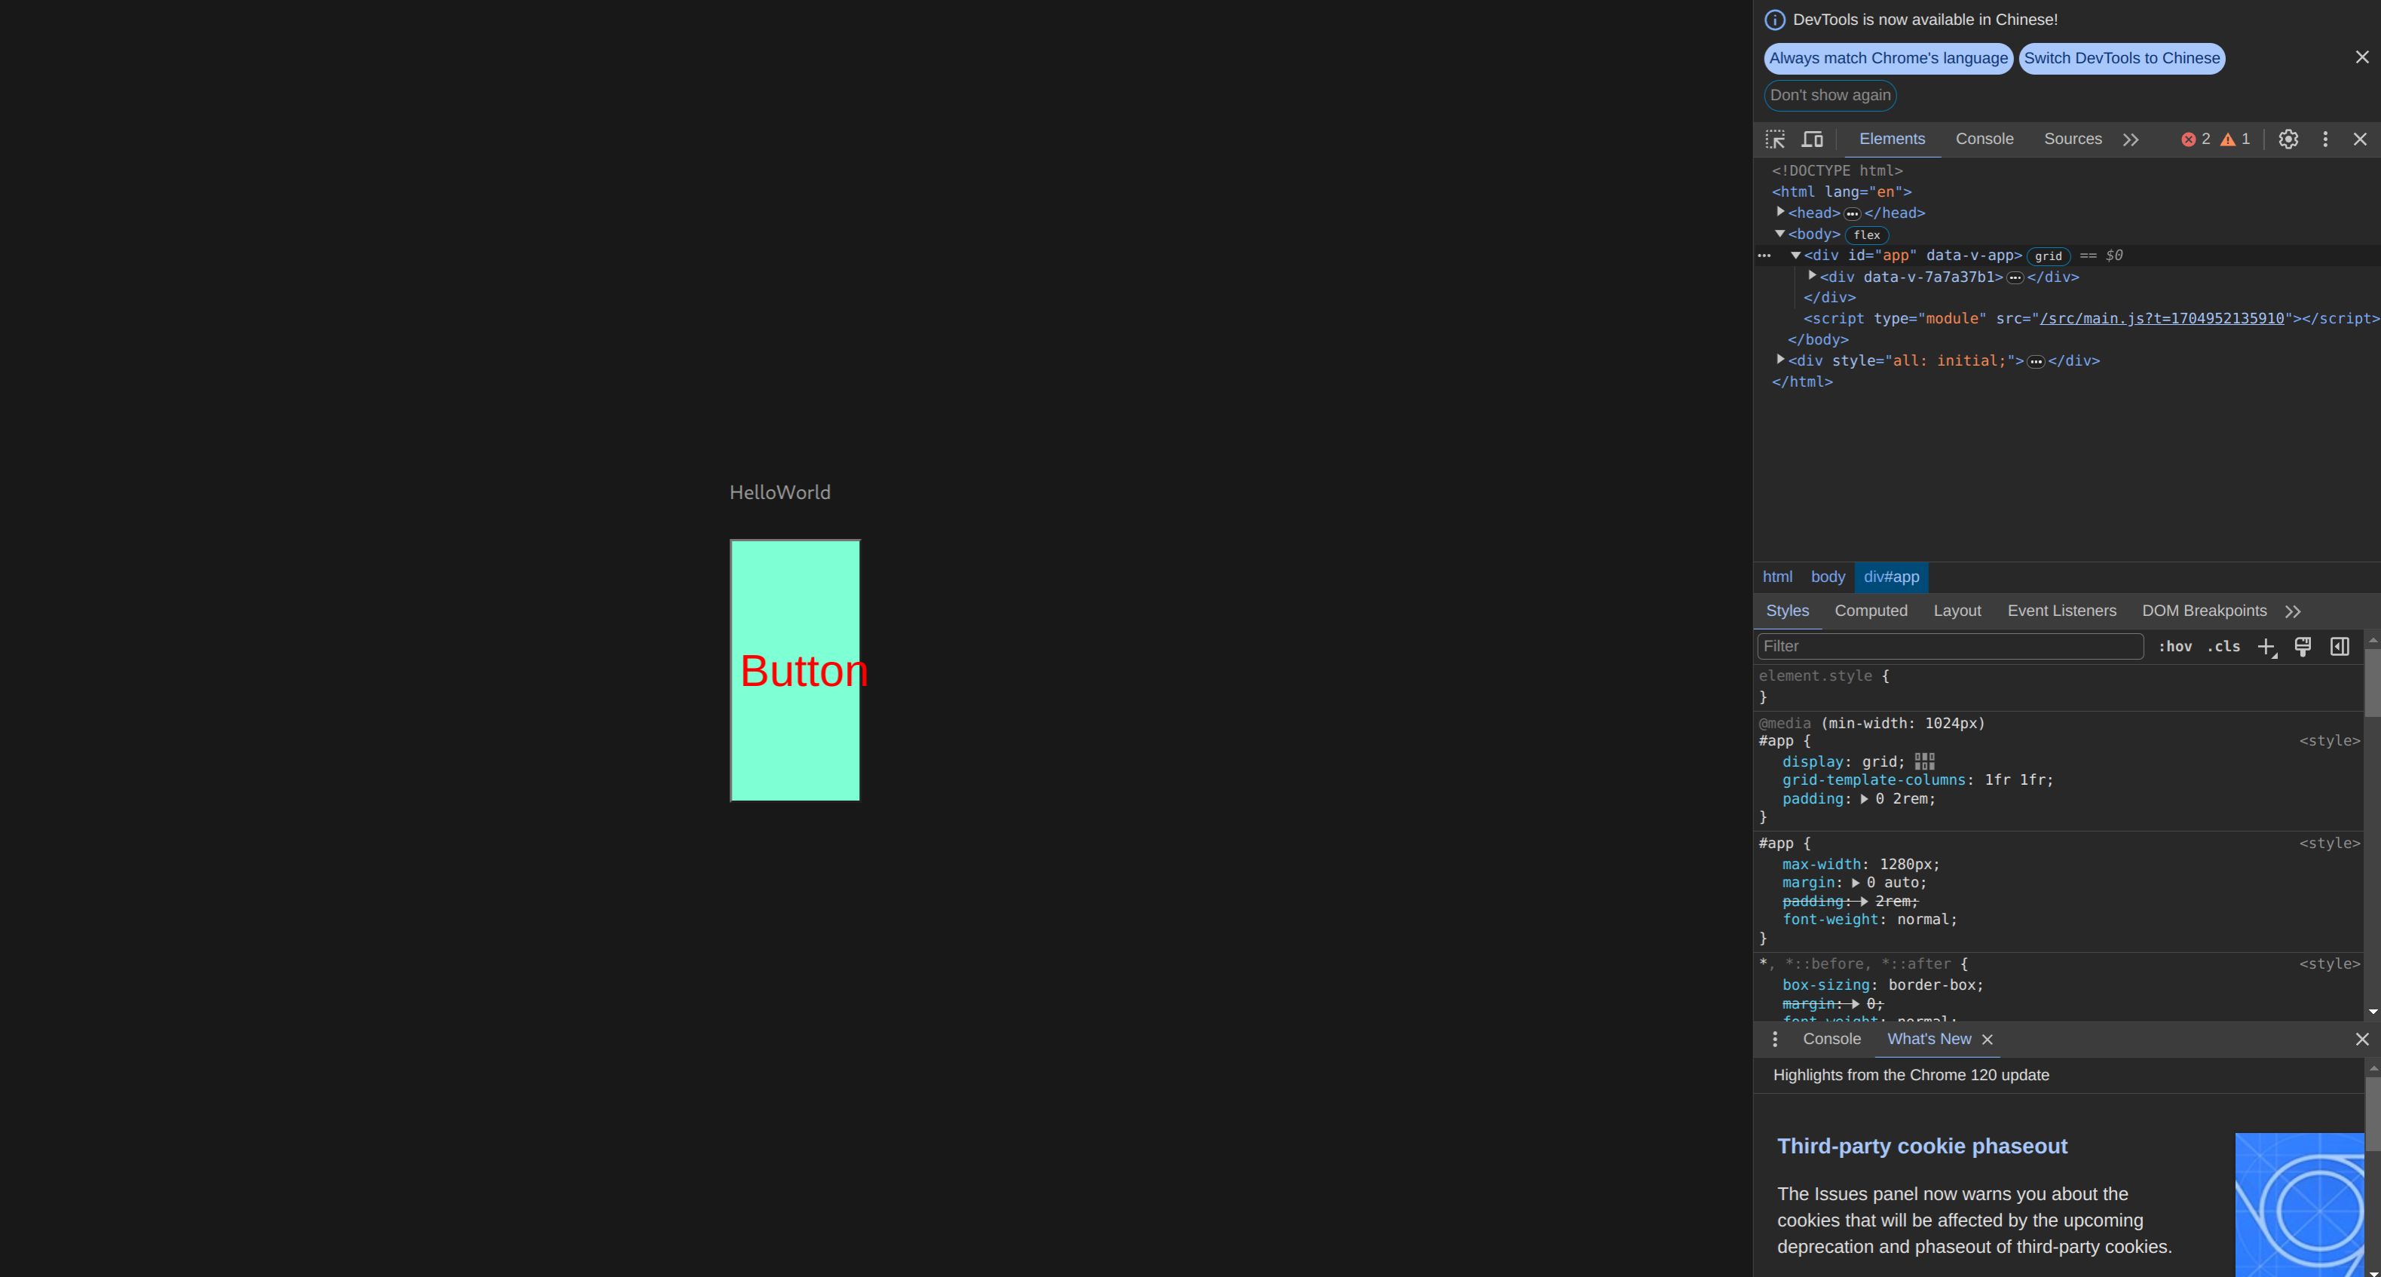
Task: Collapse the body element node
Action: point(1780,234)
